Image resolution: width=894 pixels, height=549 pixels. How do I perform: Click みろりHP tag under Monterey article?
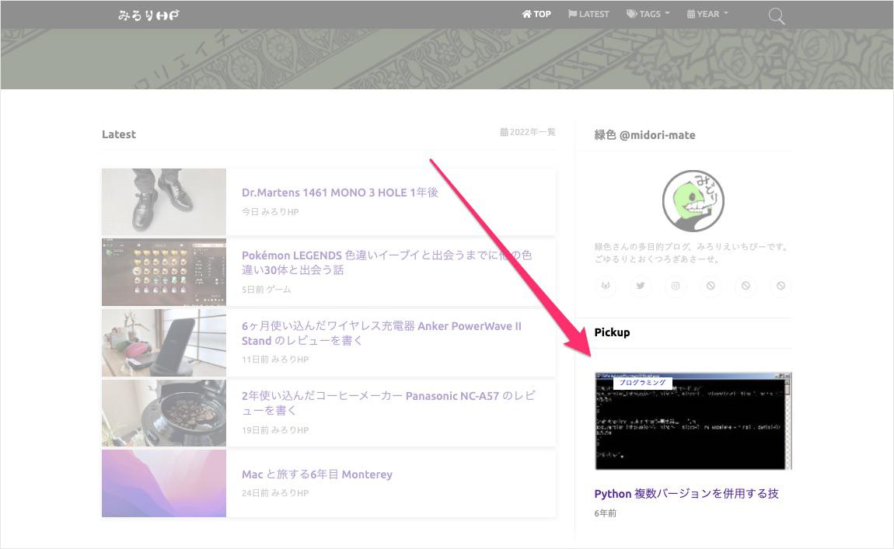[290, 493]
